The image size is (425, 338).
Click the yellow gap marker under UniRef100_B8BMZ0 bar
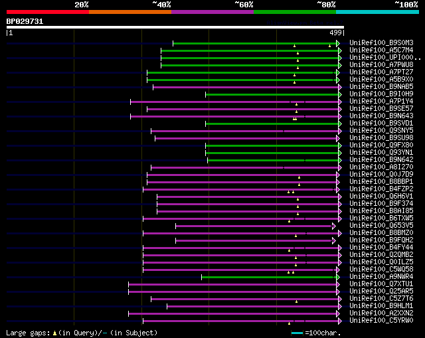pyautogui.click(x=296, y=236)
